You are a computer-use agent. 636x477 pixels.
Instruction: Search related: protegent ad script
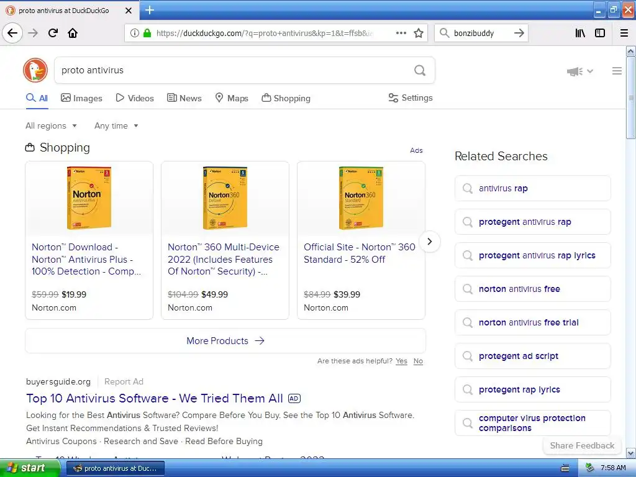tap(532, 356)
